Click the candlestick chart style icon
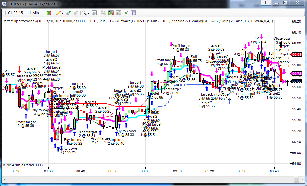 pos(49,13)
